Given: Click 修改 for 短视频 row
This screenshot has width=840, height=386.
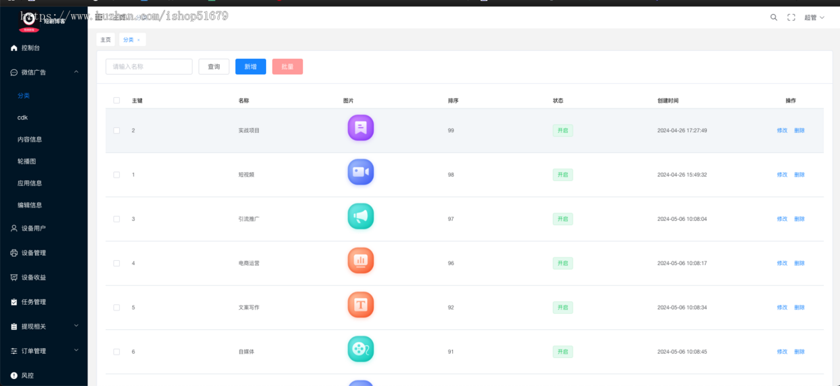Looking at the screenshot, I should tap(782, 175).
